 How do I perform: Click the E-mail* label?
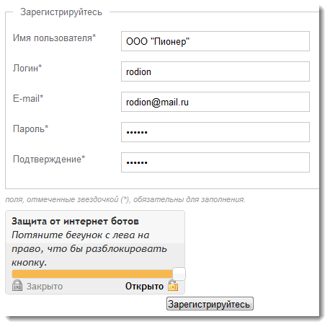(x=28, y=99)
